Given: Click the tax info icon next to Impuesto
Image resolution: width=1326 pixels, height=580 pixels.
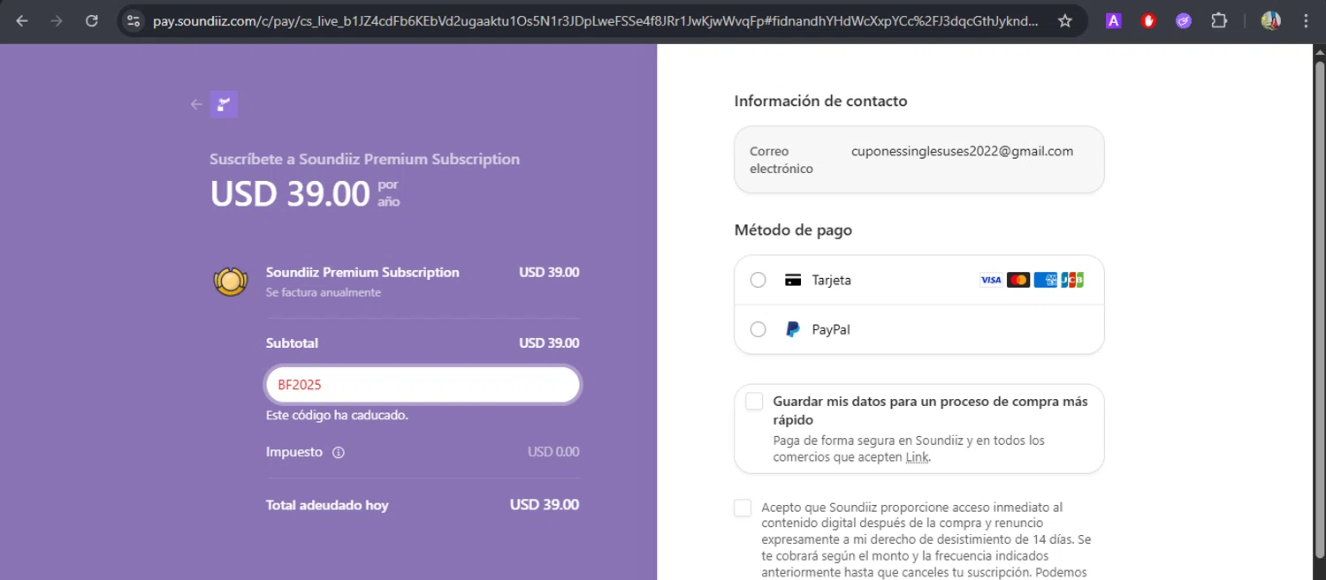Looking at the screenshot, I should tap(338, 452).
